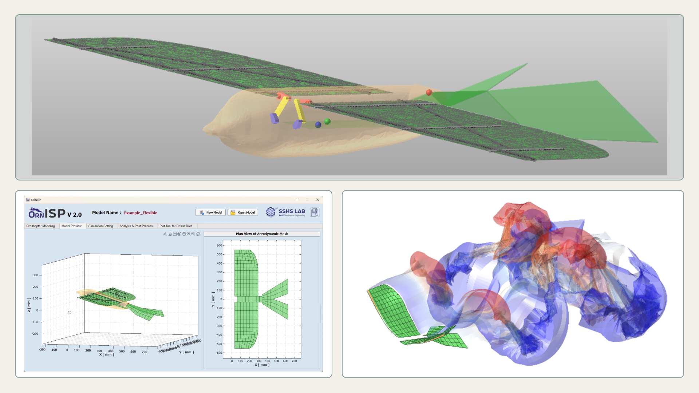Restore view with the home icon
The image size is (699, 393).
[x=198, y=234]
